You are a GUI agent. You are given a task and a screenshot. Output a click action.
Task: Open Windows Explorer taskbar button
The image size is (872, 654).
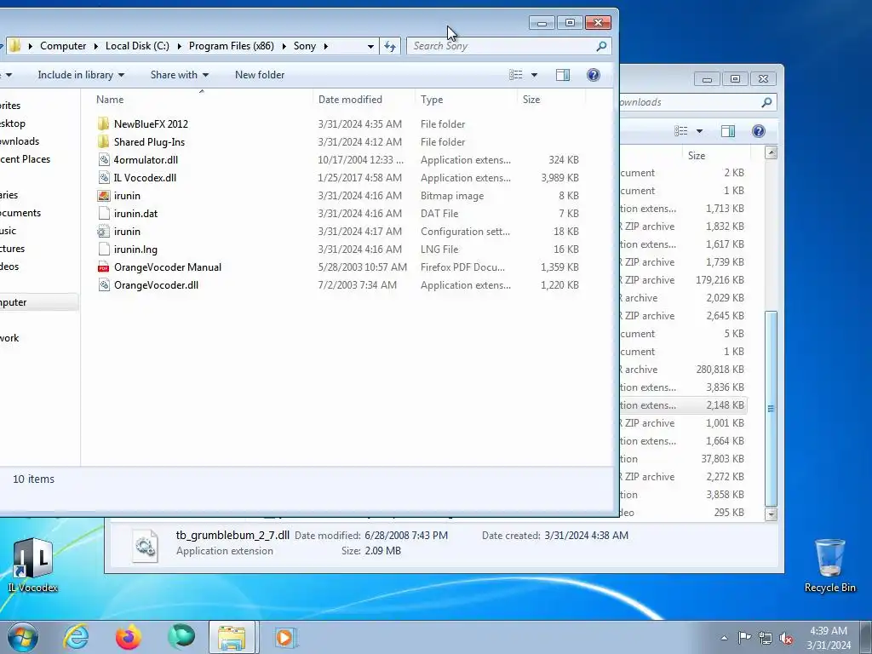point(232,637)
